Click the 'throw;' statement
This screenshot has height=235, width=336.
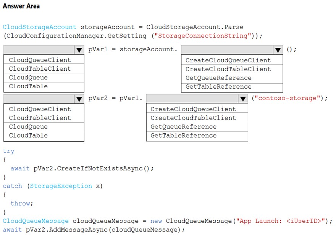click(x=22, y=204)
